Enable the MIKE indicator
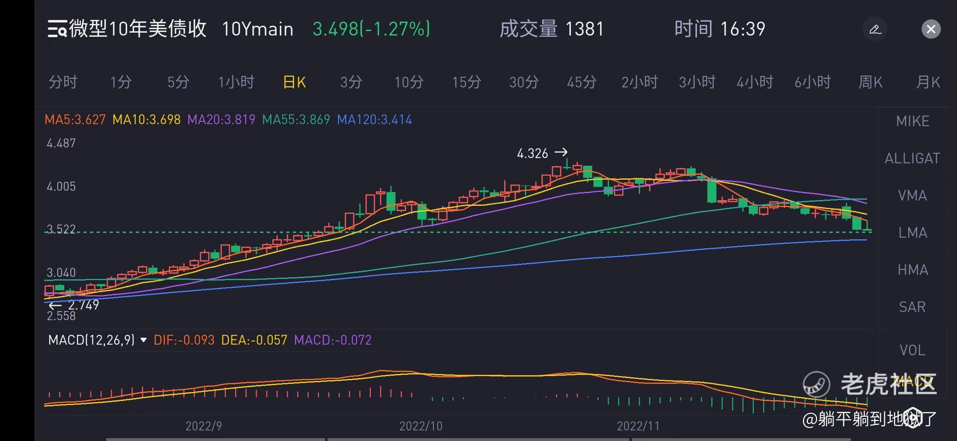957x441 pixels. (912, 121)
